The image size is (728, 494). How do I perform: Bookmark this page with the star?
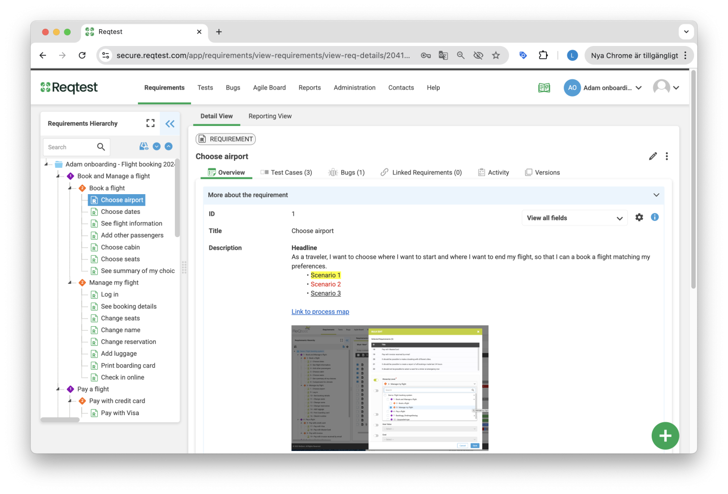496,55
